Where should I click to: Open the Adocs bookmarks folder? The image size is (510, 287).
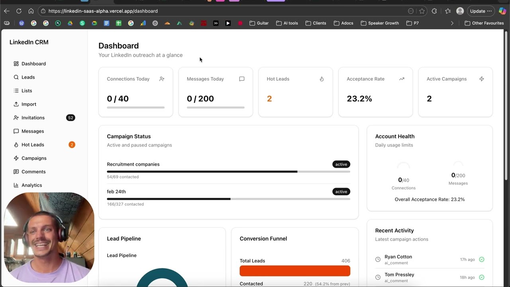(x=343, y=23)
